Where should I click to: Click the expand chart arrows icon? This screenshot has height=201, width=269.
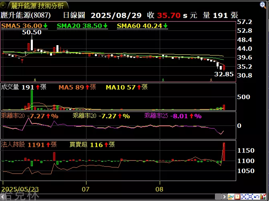[x=250, y=196]
